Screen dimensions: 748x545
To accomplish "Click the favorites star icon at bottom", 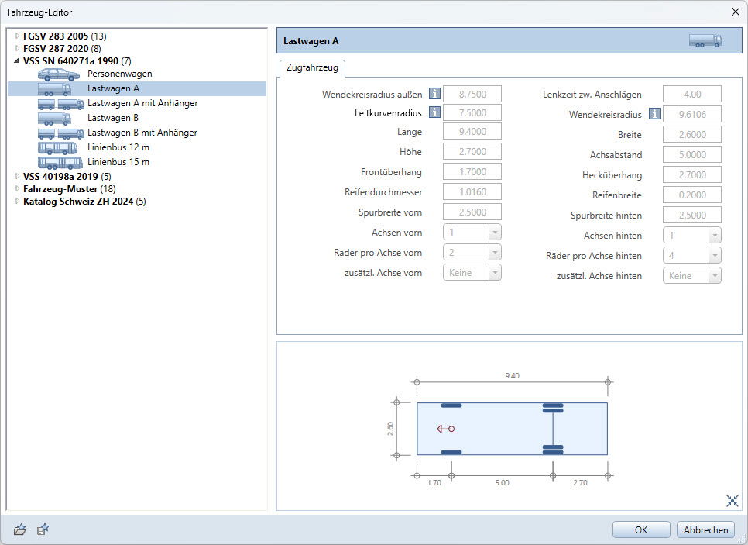I will pos(43,529).
